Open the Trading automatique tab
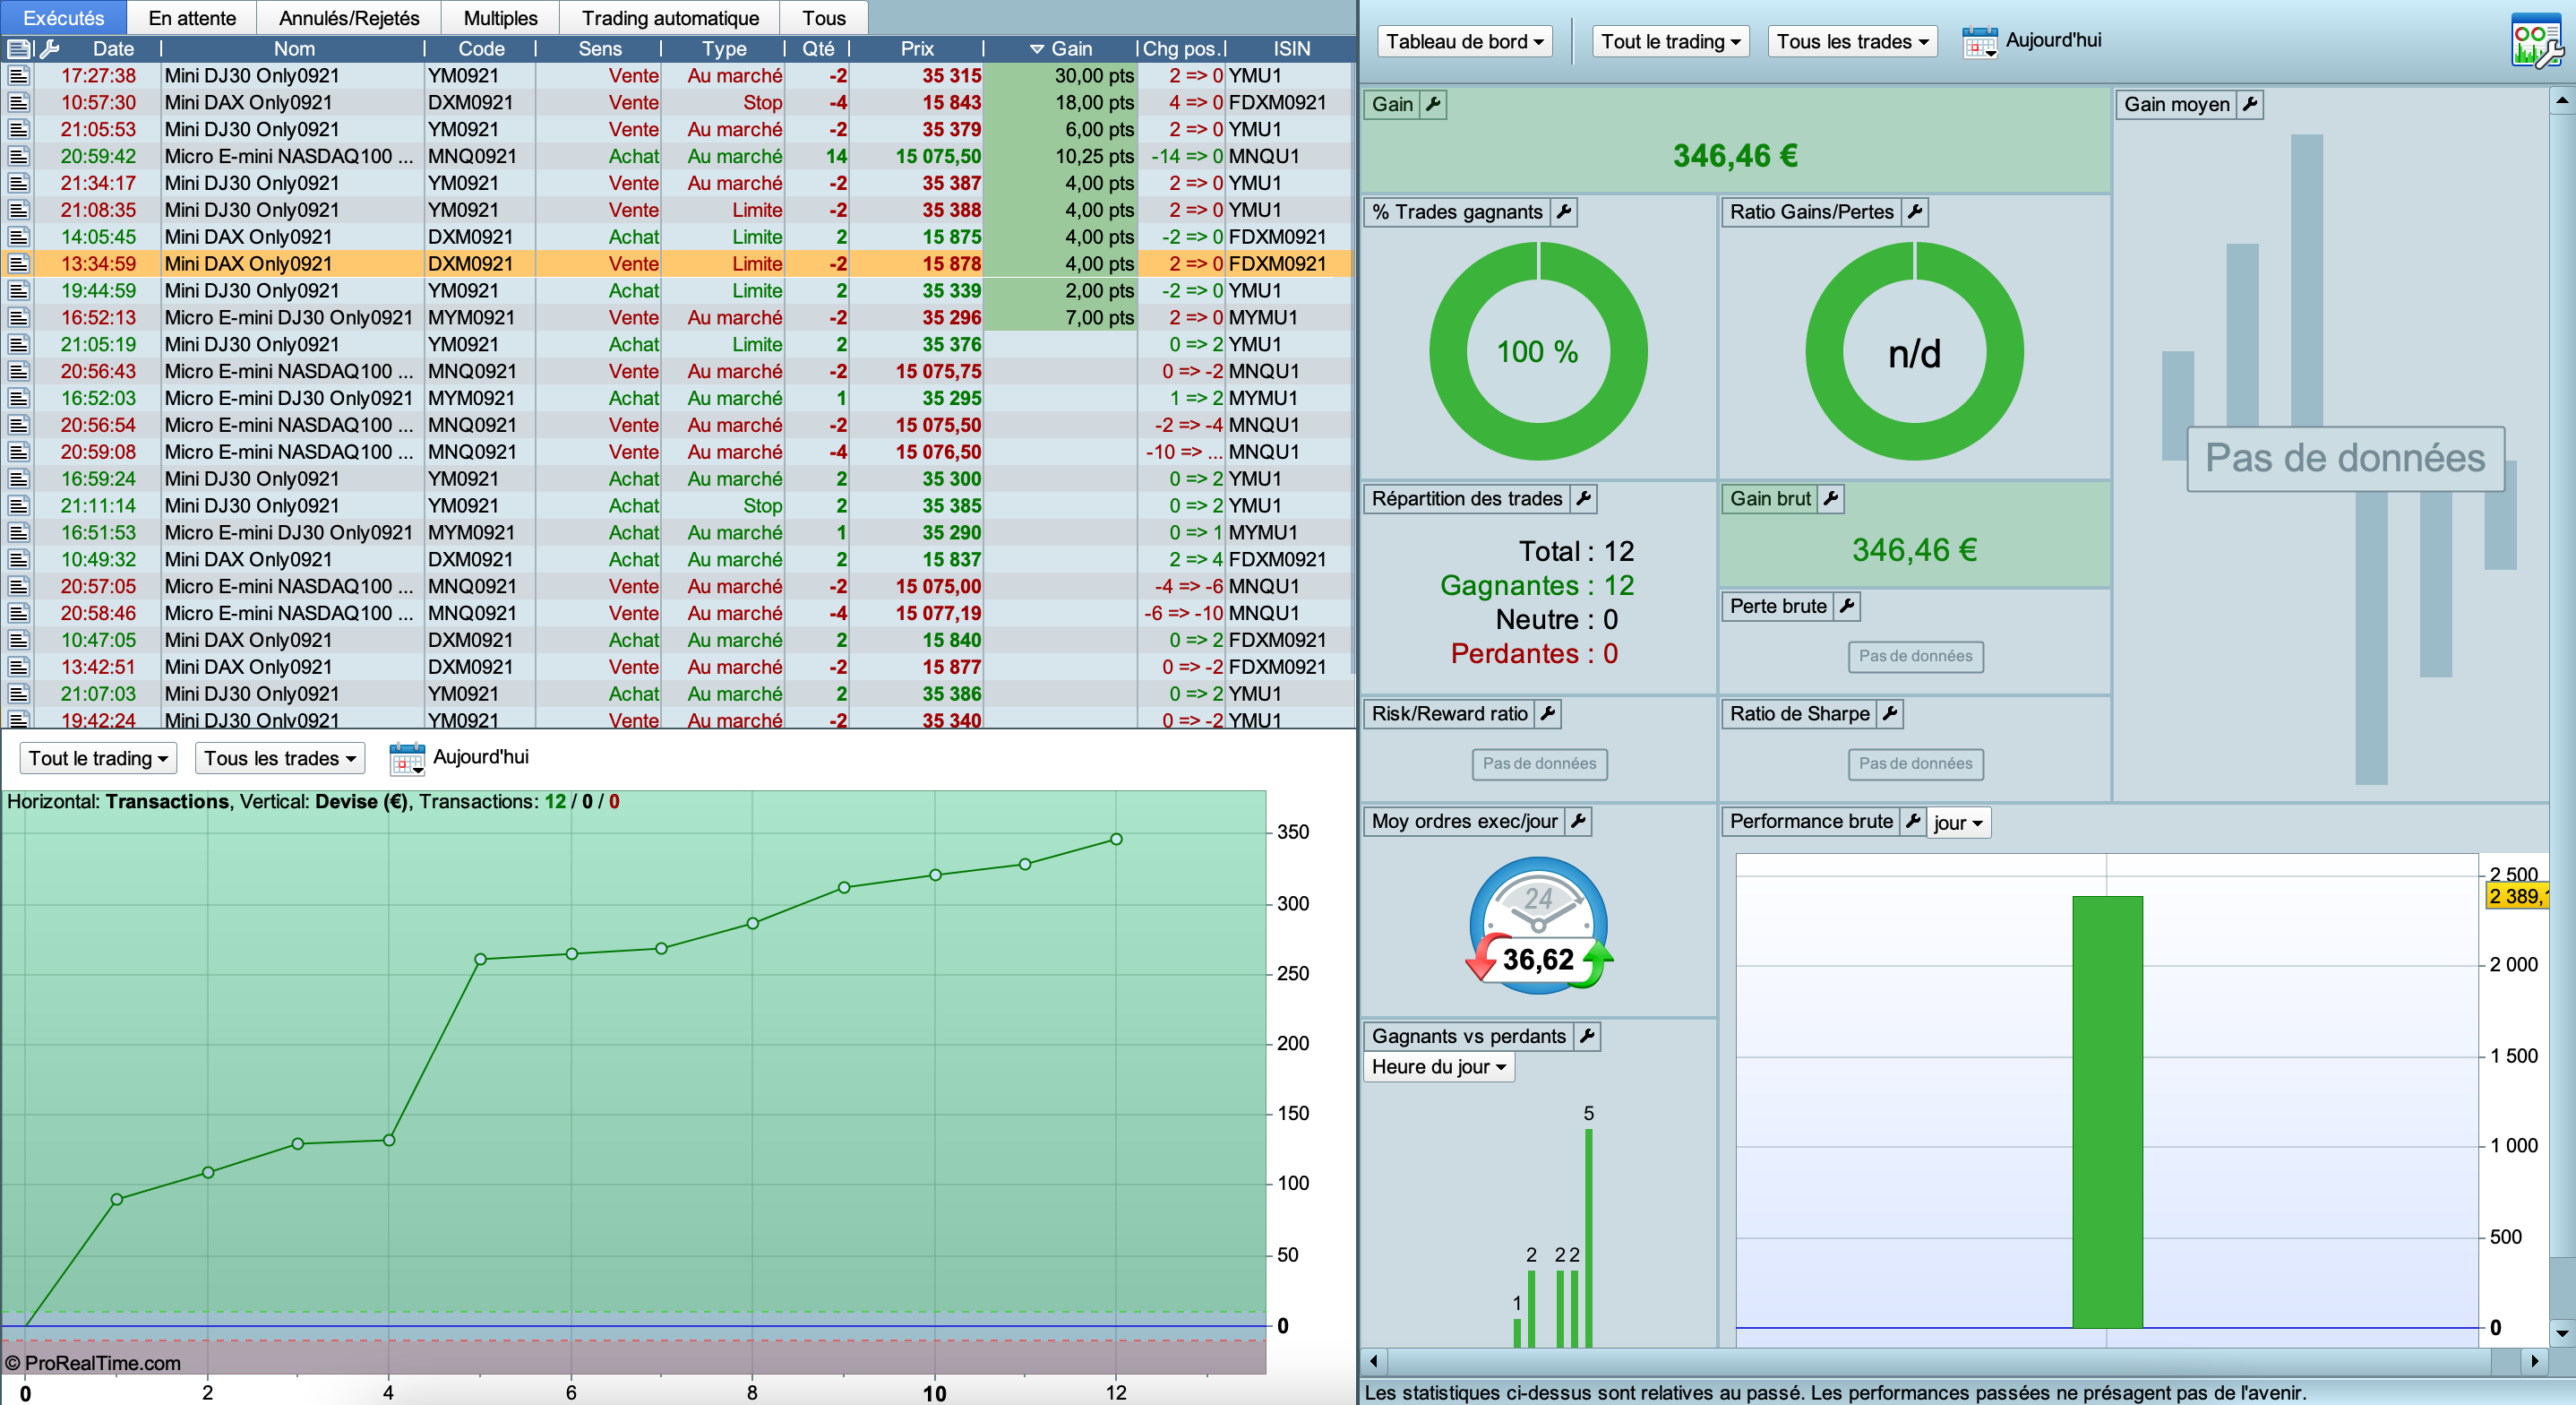This screenshot has width=2576, height=1405. pos(670,18)
